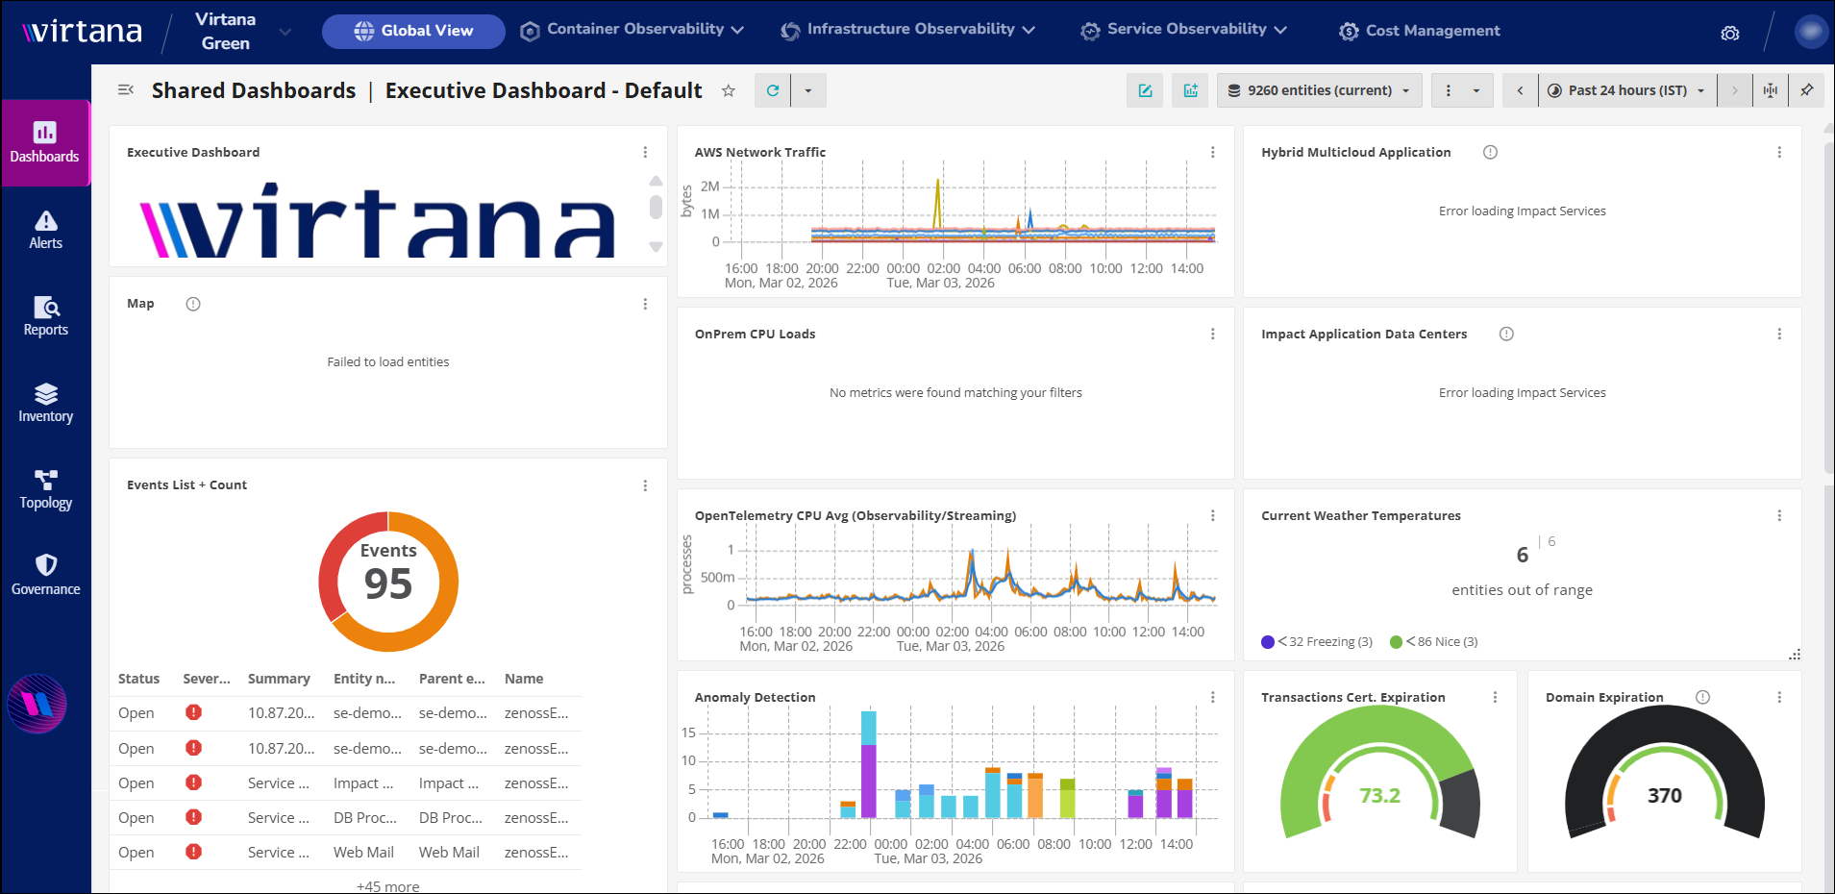Open the Topology view in sidebar
Image resolution: width=1835 pixels, height=894 pixels.
click(45, 489)
